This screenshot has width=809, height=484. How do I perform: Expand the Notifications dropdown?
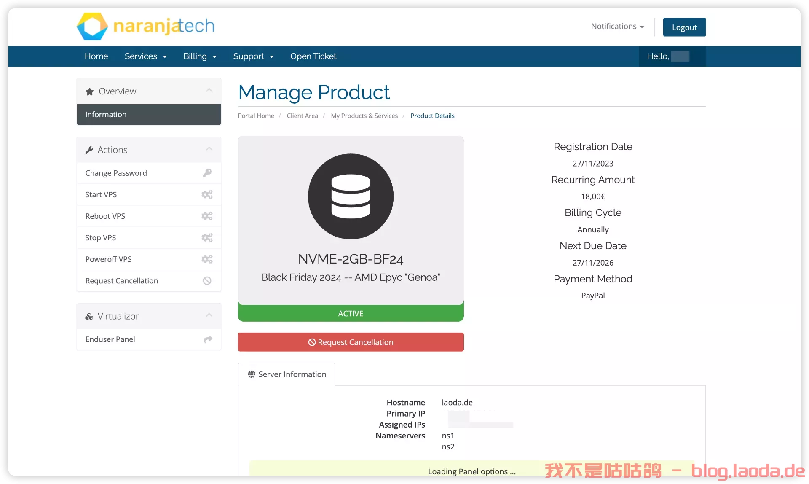(617, 26)
